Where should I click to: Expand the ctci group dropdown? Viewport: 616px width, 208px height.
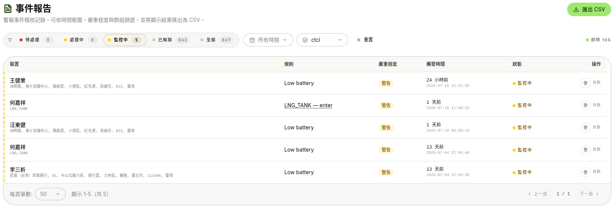pos(322,40)
